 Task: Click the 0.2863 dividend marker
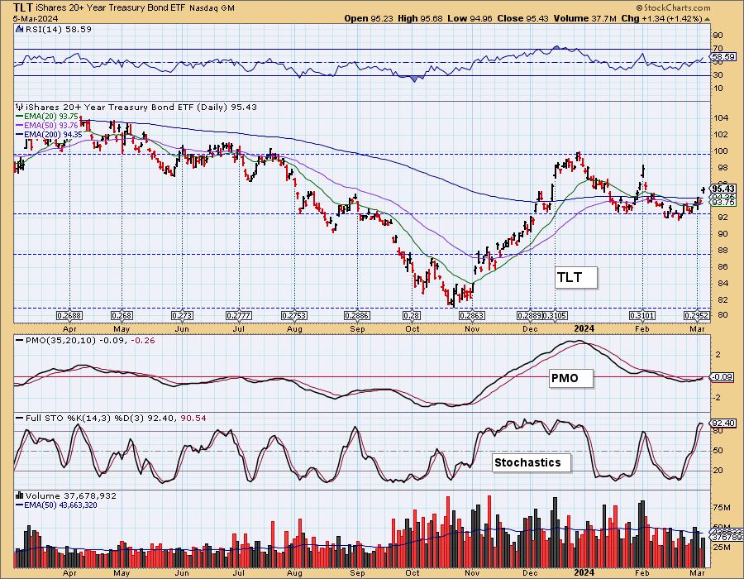click(472, 316)
